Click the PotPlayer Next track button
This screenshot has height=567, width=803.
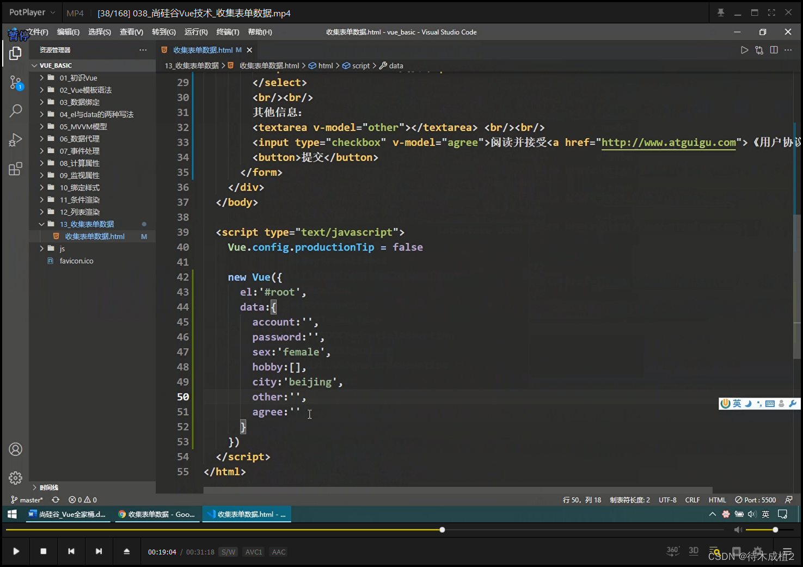(x=99, y=551)
